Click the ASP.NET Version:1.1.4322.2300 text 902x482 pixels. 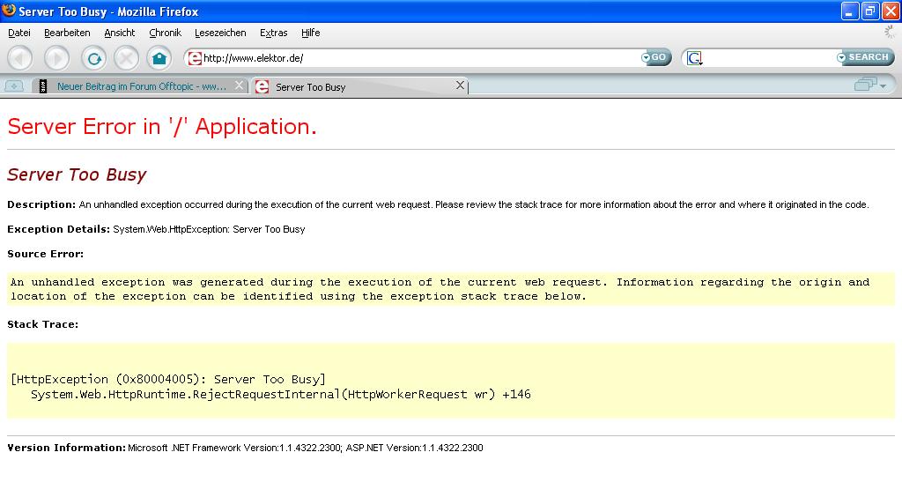[414, 448]
